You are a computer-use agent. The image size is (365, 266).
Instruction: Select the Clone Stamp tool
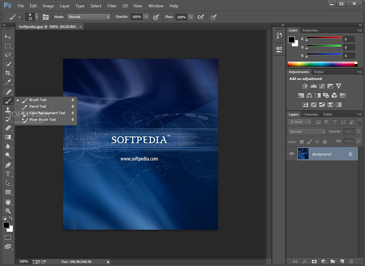click(8, 110)
